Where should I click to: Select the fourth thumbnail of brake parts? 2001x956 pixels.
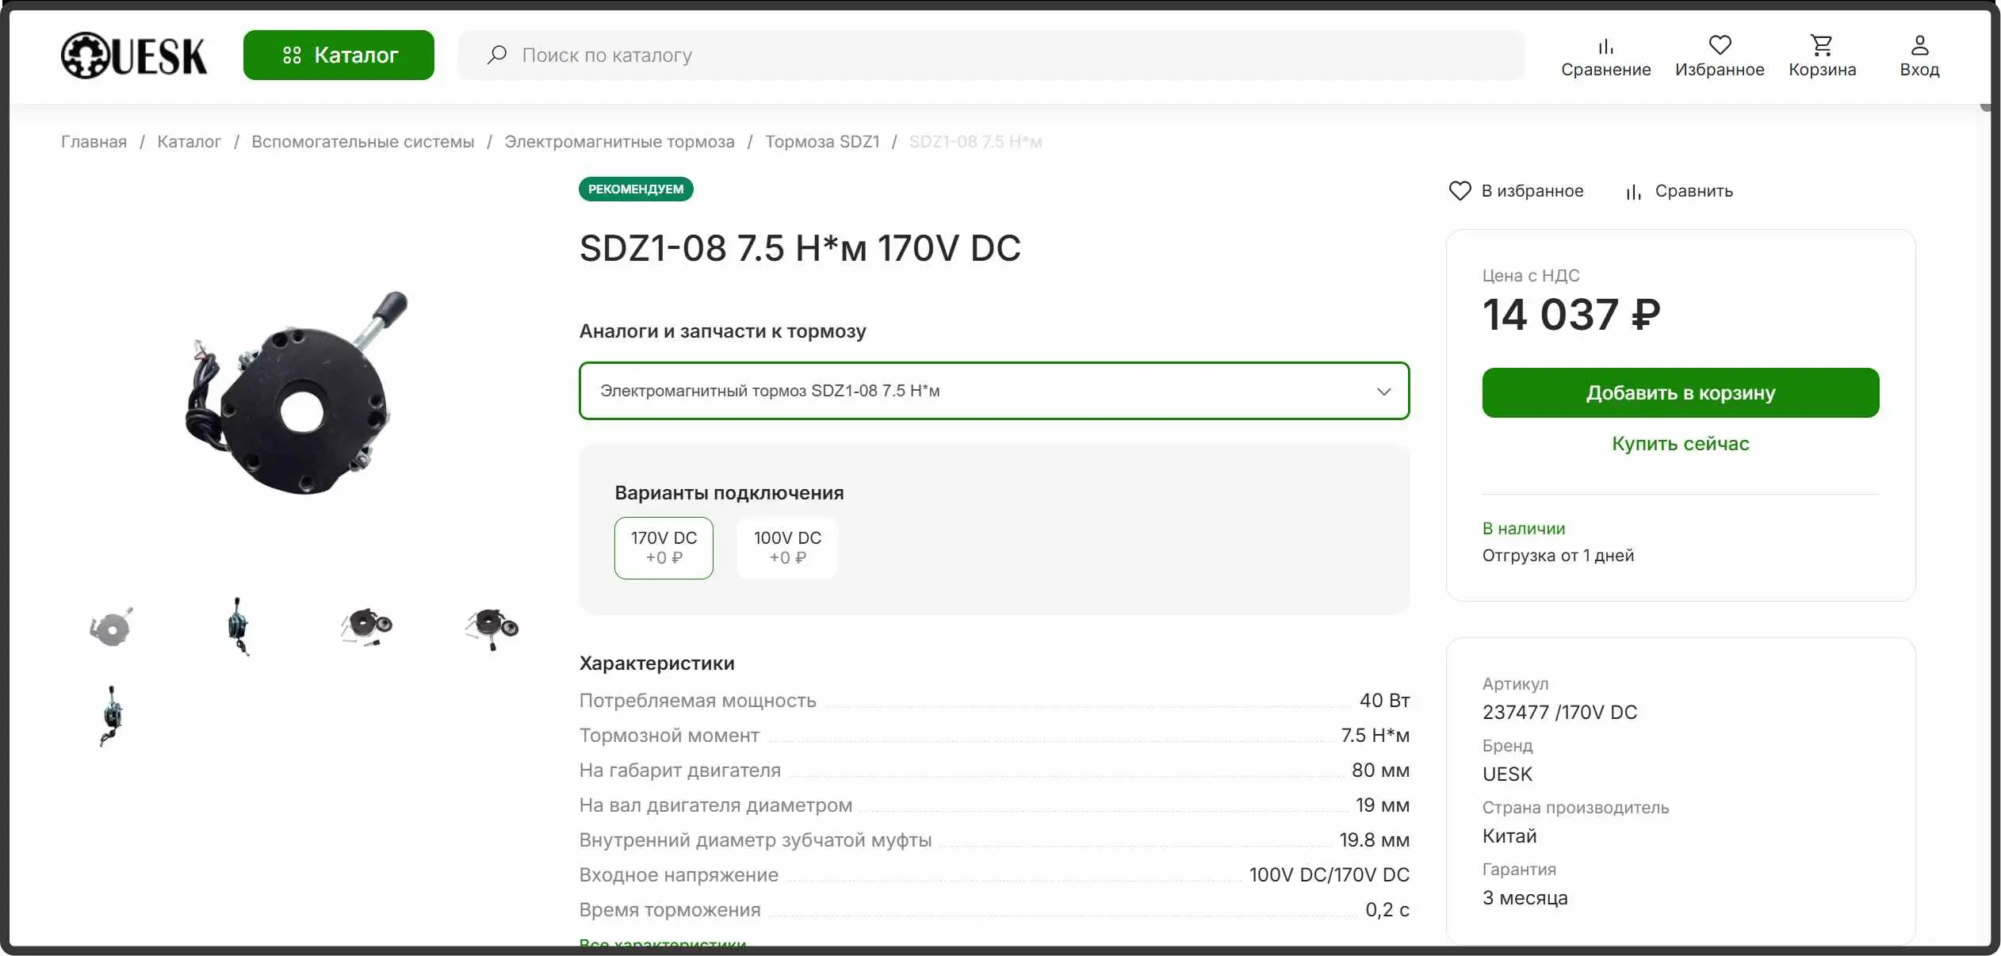tap(492, 628)
